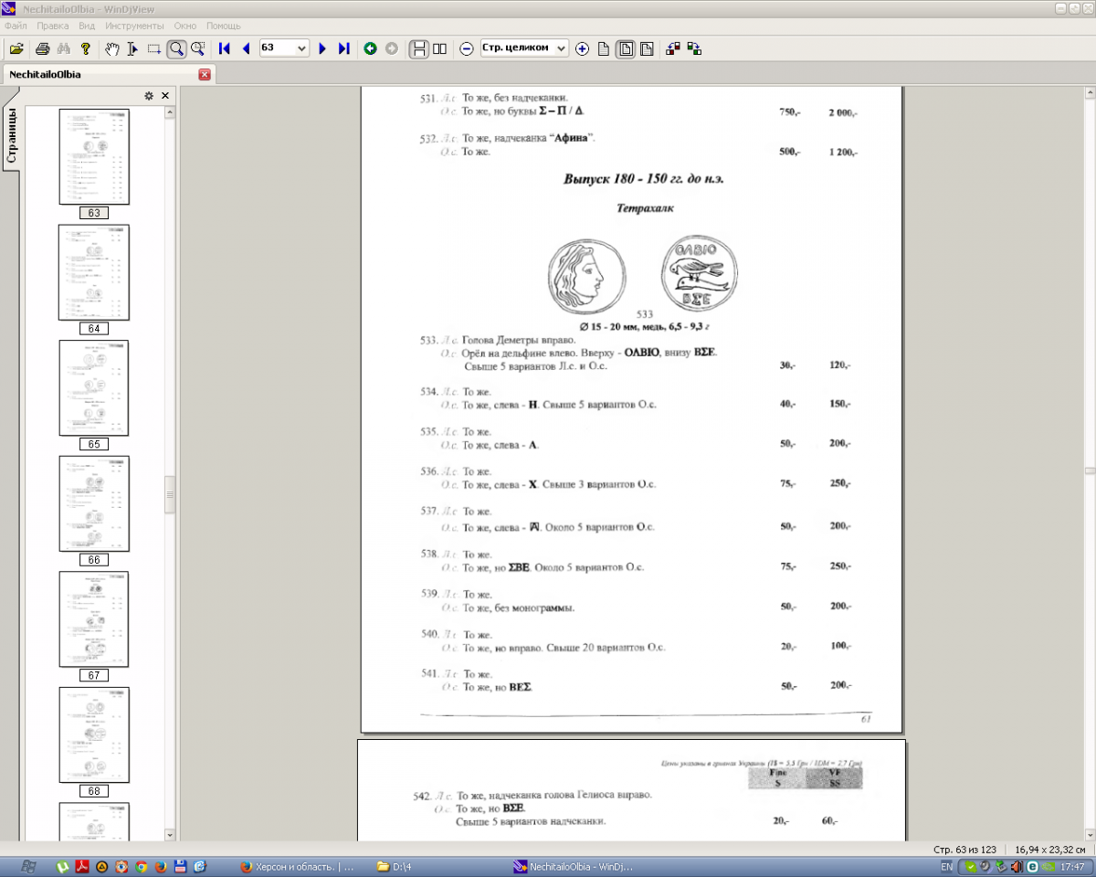
Task: Toggle continuous page layout mode
Action: [x=418, y=48]
